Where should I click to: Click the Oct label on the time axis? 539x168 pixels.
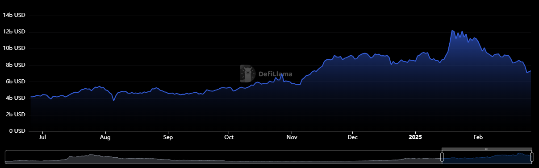229,137
